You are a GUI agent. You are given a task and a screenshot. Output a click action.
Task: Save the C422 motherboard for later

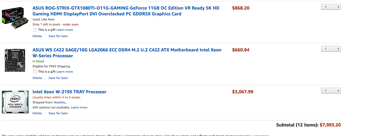[x=58, y=78]
